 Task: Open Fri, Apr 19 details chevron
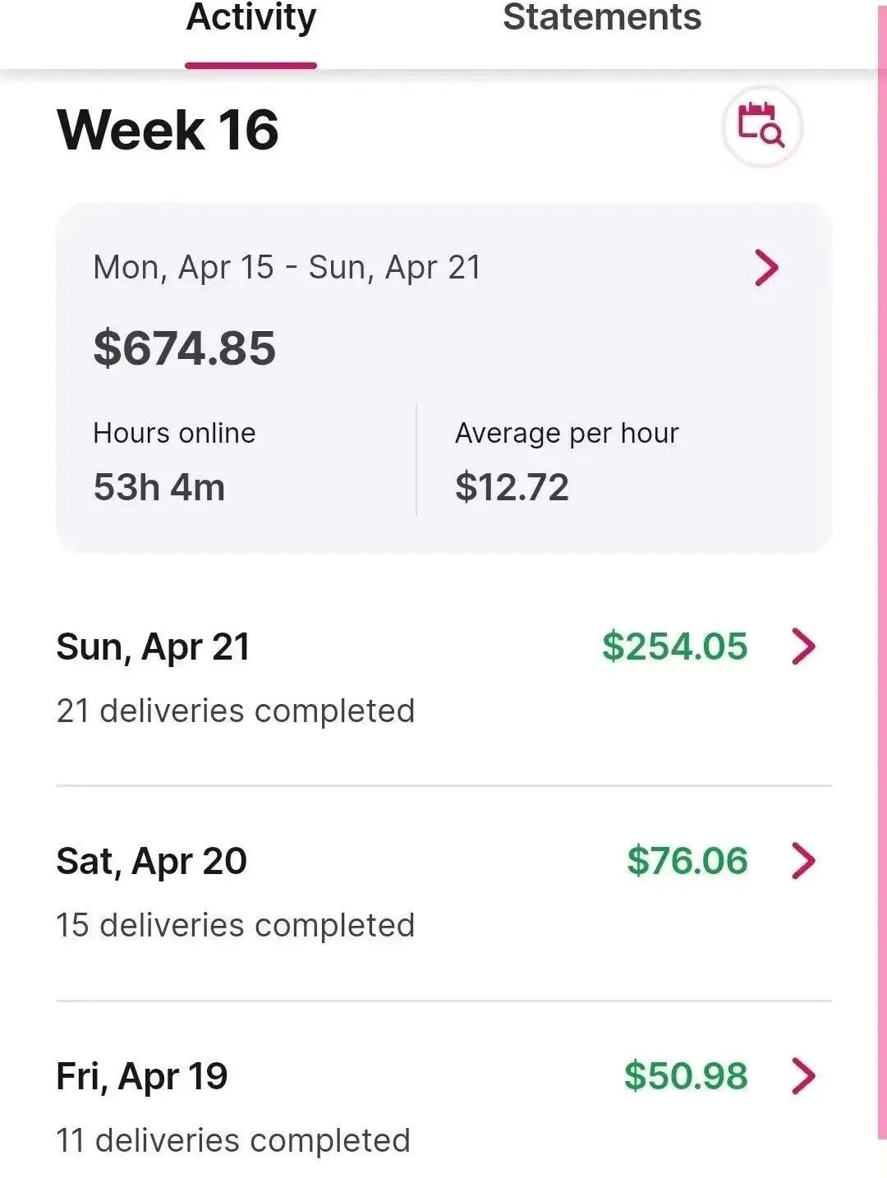point(804,1076)
